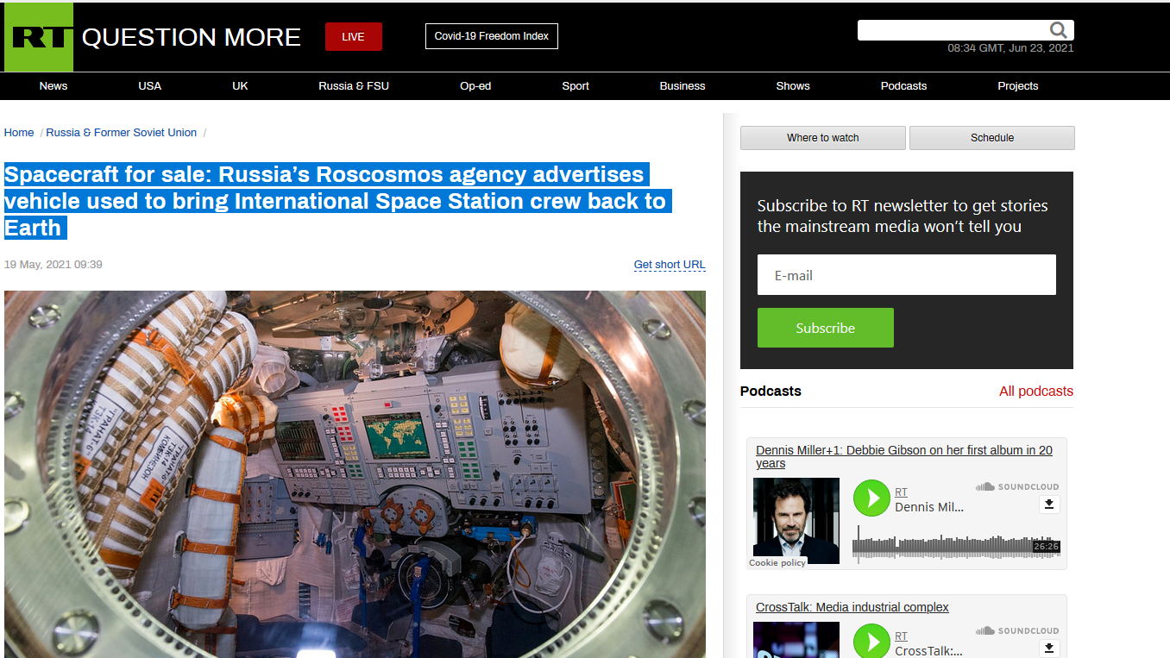The width and height of the screenshot is (1170, 658).
Task: Open the Business section
Action: [x=682, y=86]
